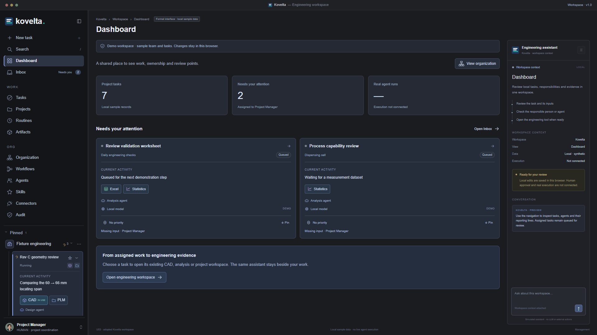Open the Process capability review arrow

493,146
